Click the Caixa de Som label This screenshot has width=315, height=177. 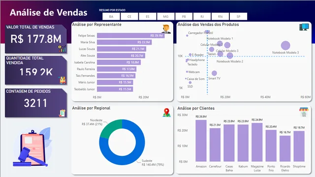point(196,79)
